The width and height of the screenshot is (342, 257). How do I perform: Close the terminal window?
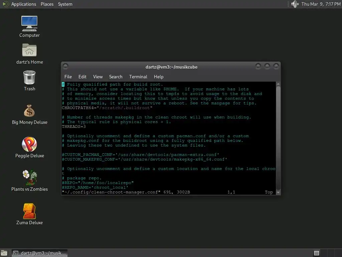[276, 66]
